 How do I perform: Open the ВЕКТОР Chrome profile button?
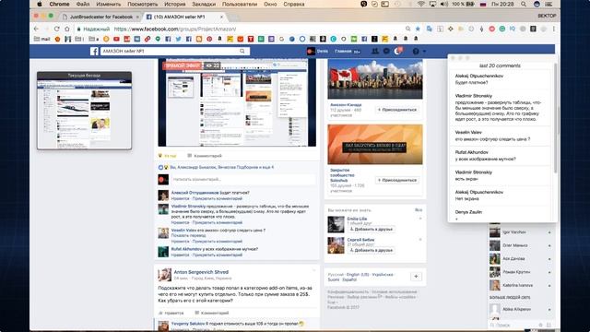[547, 16]
